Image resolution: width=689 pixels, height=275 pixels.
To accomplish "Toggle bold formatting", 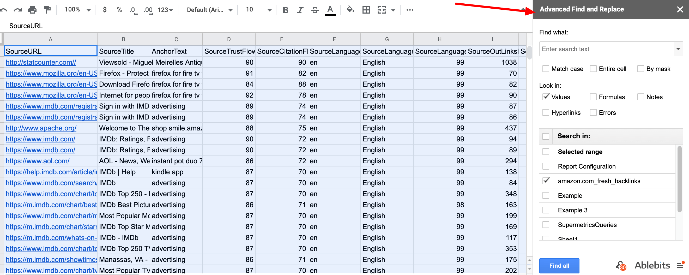I will pyautogui.click(x=285, y=10).
